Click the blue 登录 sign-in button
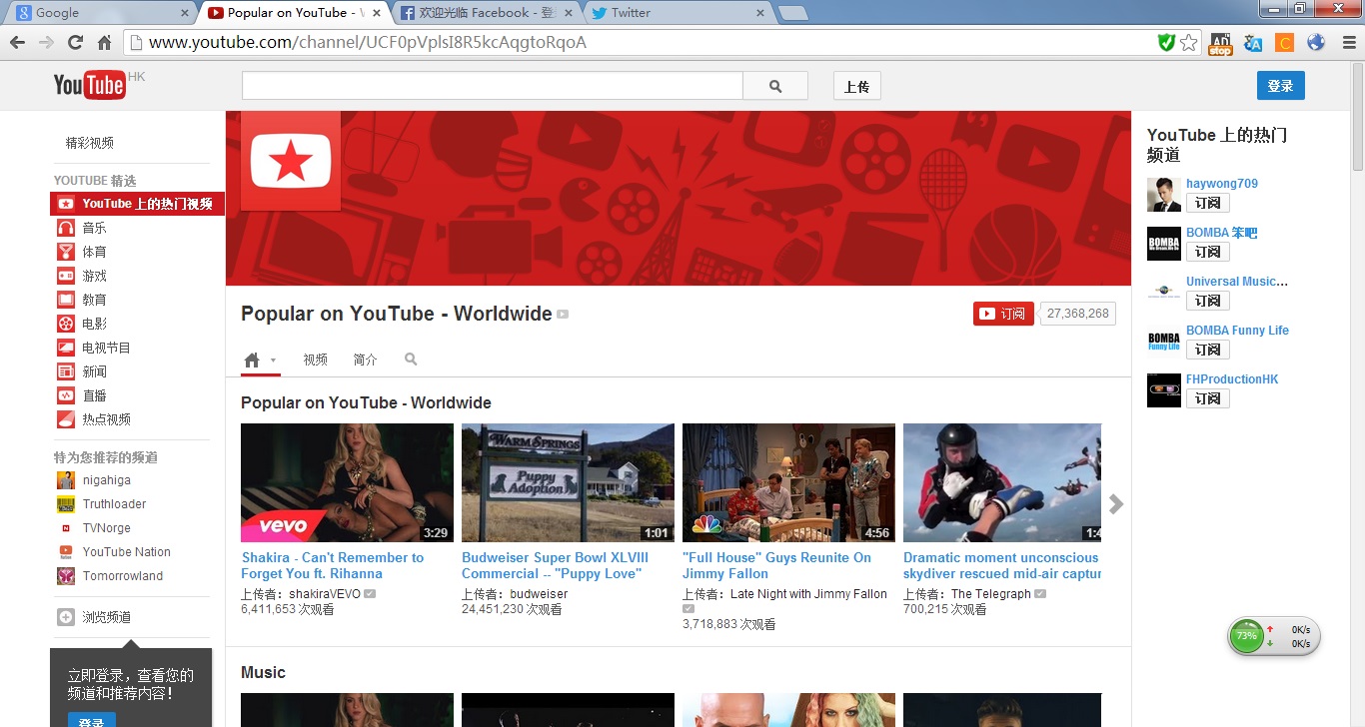The image size is (1365, 727). [x=1280, y=85]
